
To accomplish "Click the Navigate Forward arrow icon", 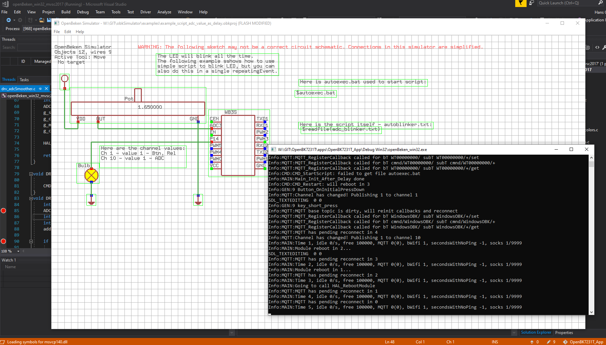I will (x=20, y=20).
